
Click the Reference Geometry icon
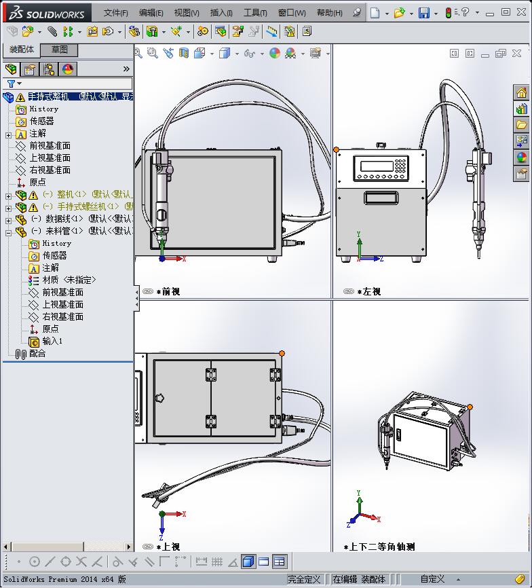tap(176, 31)
